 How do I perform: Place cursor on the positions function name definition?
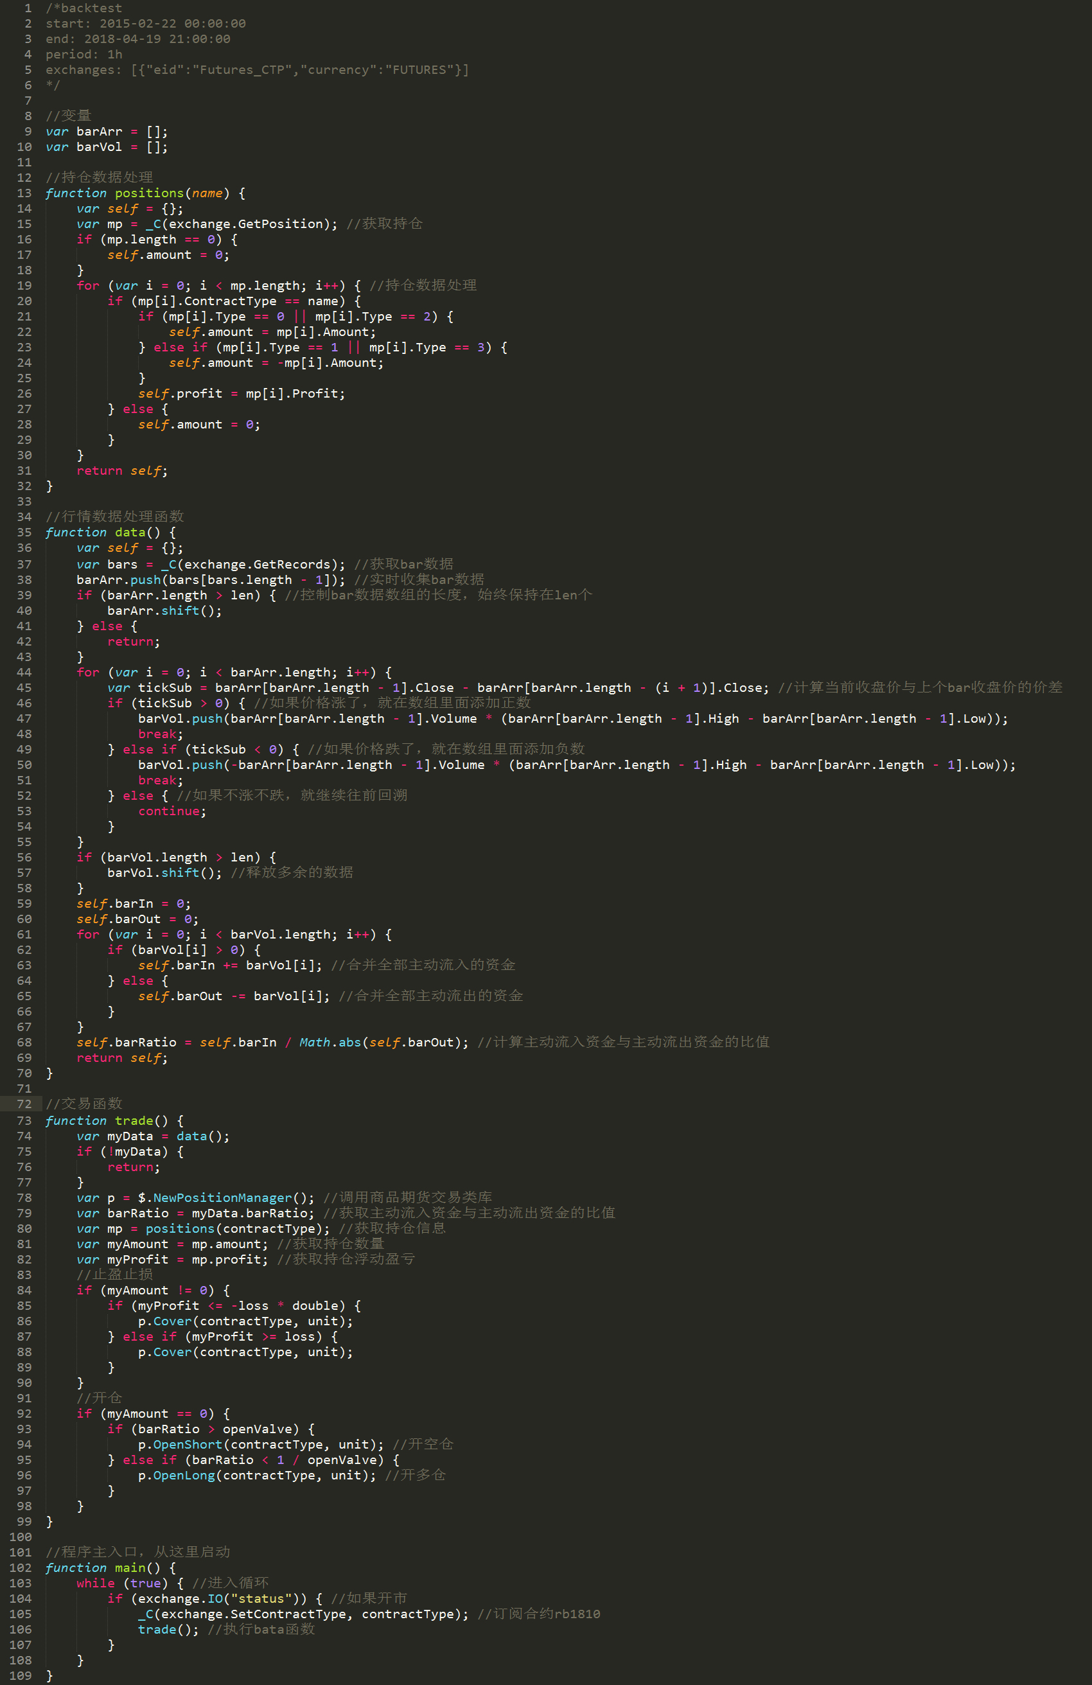click(x=148, y=193)
